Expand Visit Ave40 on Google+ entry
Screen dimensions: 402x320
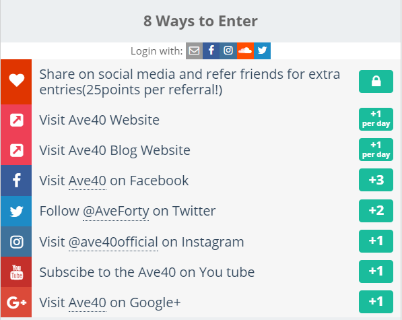(x=110, y=302)
